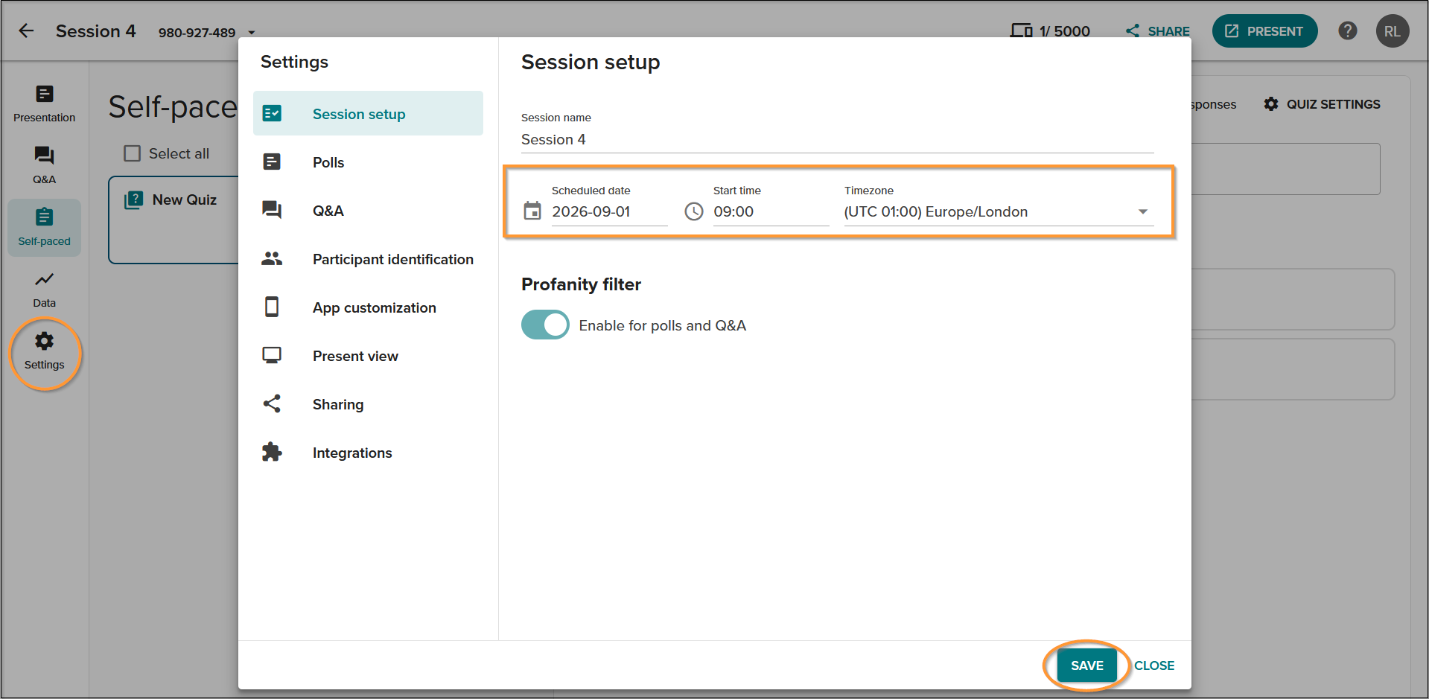Open Settings gear in left sidebar
This screenshot has width=1429, height=699.
tap(45, 351)
